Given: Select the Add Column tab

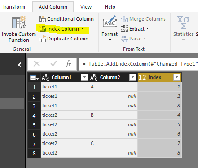Looking at the screenshot, I should pos(53,7).
